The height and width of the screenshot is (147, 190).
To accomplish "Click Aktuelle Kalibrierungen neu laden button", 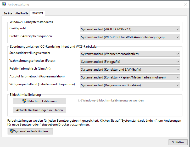I will pyautogui.click(x=40, y=110).
